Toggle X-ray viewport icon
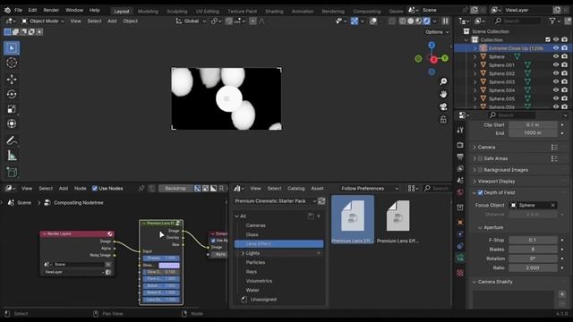 pyautogui.click(x=392, y=21)
